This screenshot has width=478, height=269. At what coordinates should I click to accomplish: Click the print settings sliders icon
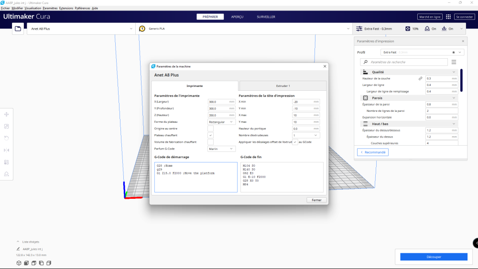359,29
